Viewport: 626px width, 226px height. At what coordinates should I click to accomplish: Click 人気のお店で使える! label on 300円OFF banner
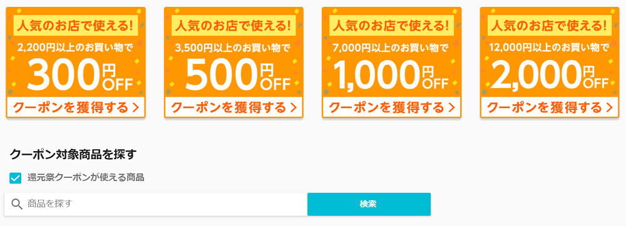pyautogui.click(x=76, y=26)
